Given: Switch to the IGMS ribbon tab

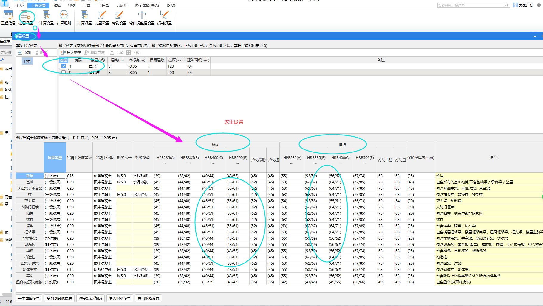Looking at the screenshot, I should pyautogui.click(x=171, y=5).
